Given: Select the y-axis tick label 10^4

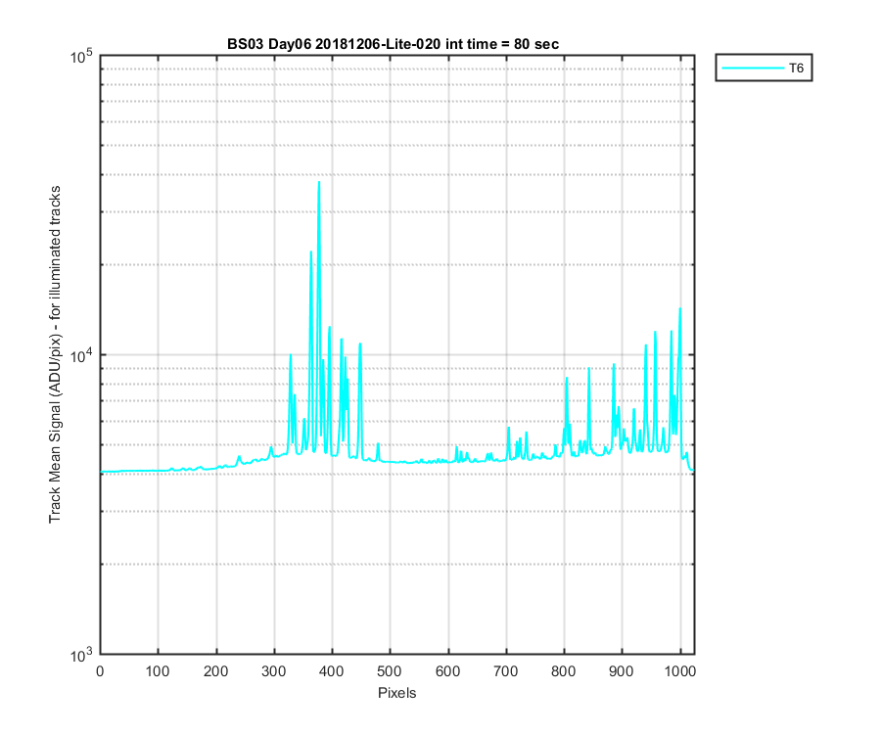Looking at the screenshot, I should point(81,355).
